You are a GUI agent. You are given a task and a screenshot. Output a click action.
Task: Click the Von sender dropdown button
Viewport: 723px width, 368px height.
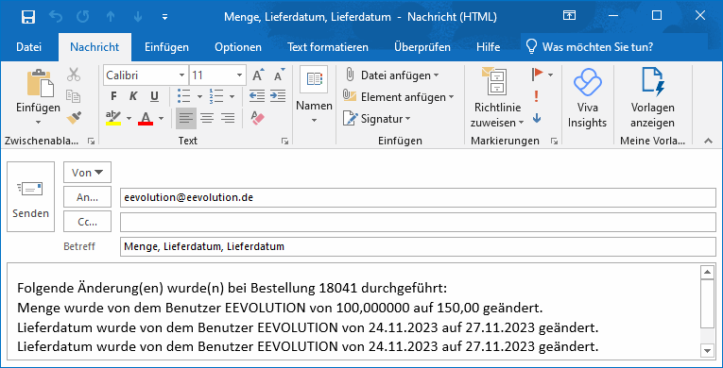(x=88, y=173)
